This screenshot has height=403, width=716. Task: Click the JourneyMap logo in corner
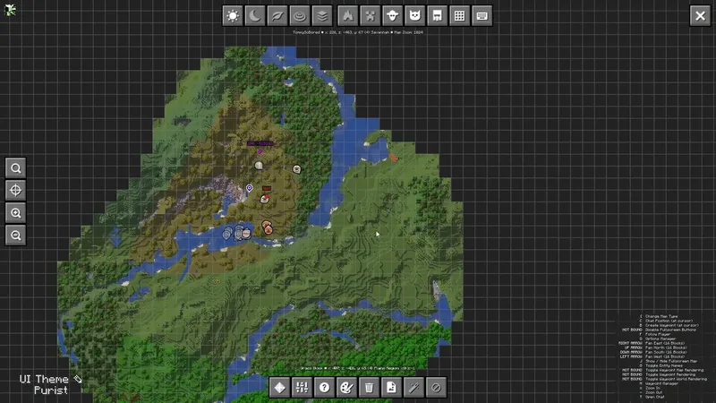tap(10, 10)
